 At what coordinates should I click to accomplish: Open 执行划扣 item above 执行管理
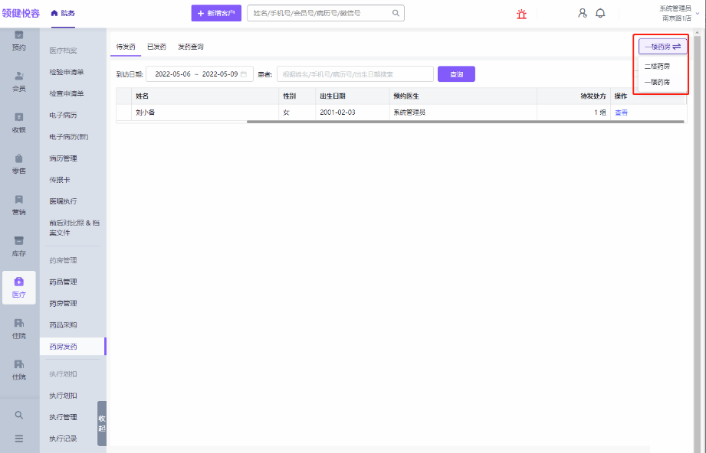(63, 396)
